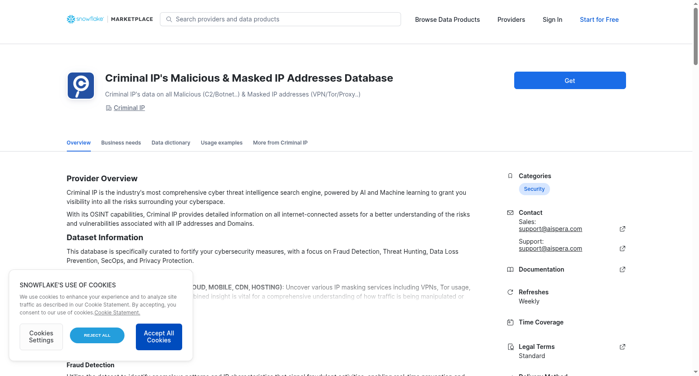This screenshot has width=699, height=376.
Task: Click the Documentation label
Action: point(541,269)
